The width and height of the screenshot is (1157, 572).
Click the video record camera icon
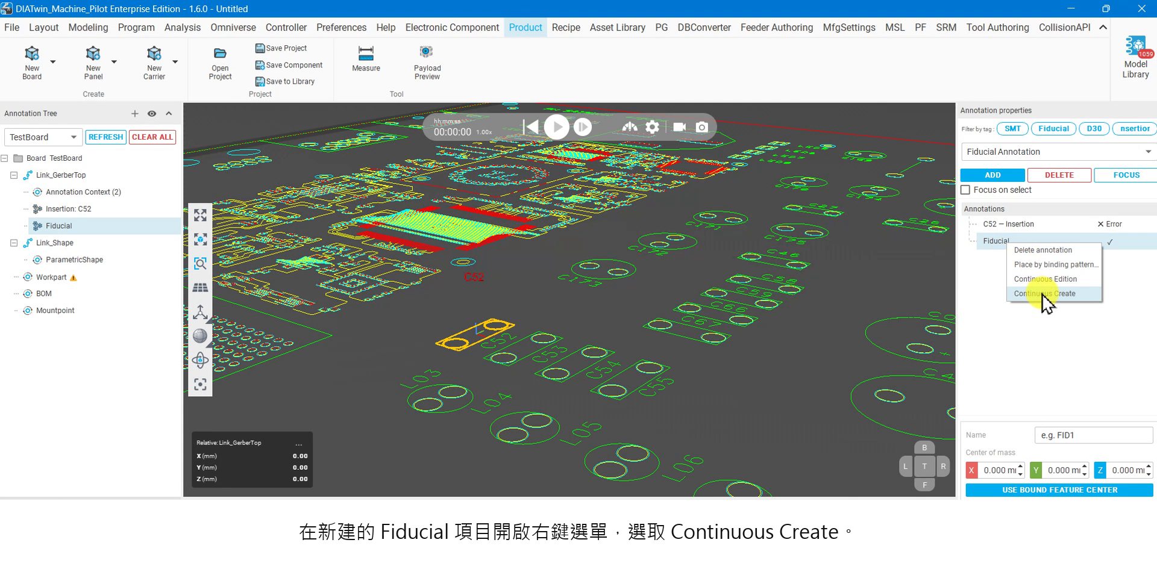pos(679,127)
